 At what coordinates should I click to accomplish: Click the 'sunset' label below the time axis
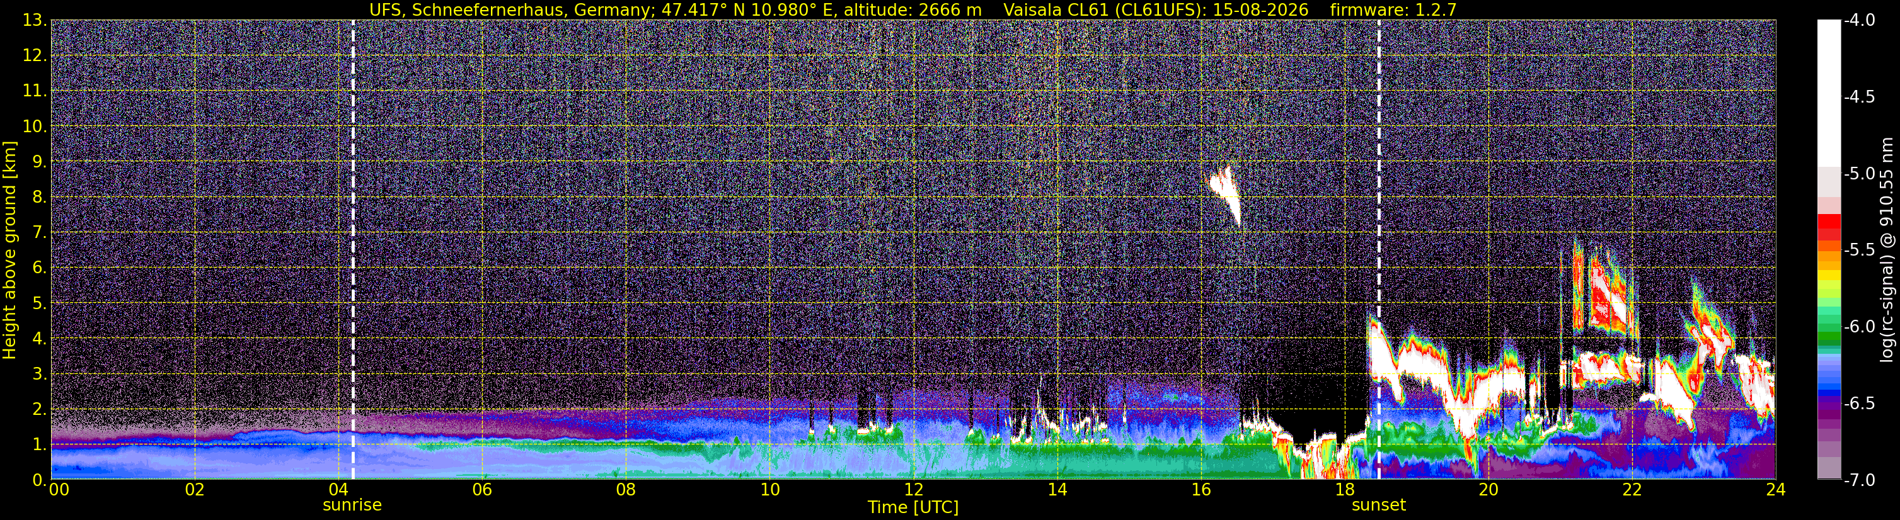point(1379,506)
